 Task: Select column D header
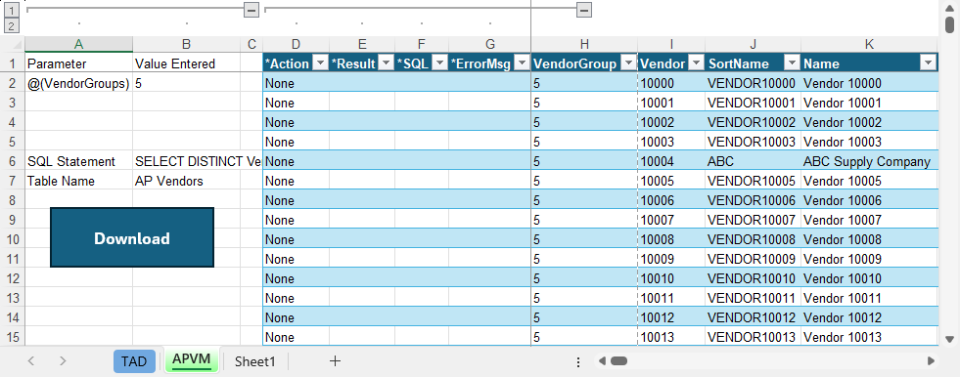click(x=296, y=44)
